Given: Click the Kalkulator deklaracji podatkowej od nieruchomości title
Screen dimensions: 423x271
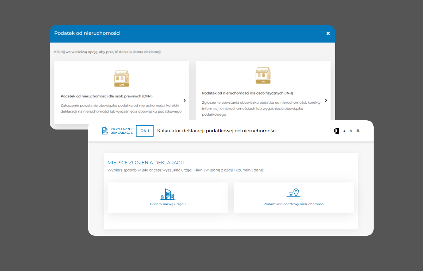Looking at the screenshot, I should [217, 131].
